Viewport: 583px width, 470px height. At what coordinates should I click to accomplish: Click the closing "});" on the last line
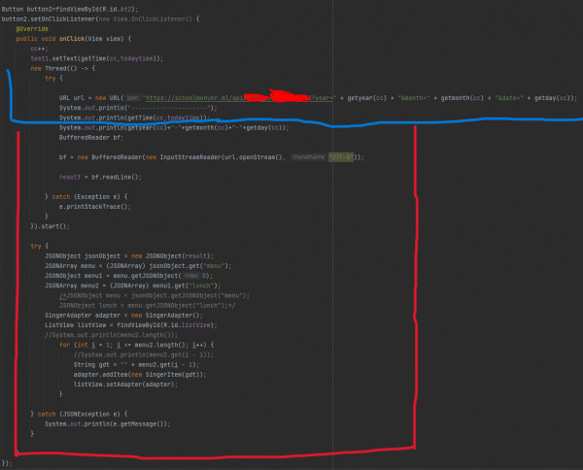(7, 463)
